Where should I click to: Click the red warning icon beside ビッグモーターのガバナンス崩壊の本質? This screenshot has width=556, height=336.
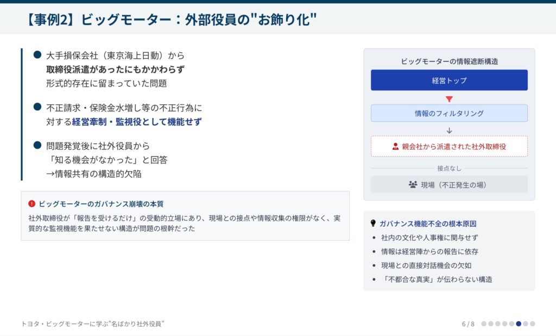coord(32,204)
